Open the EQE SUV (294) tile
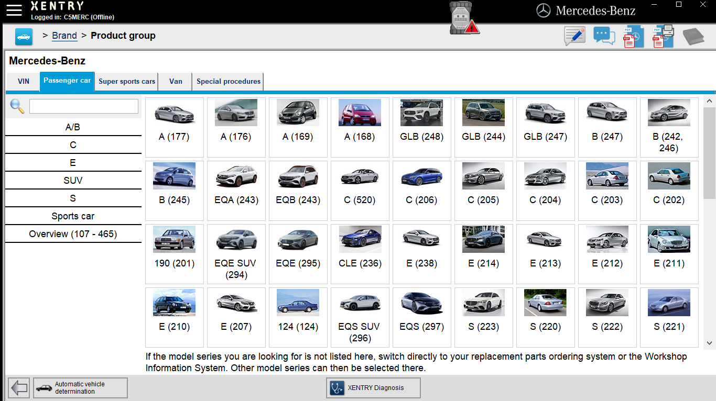This screenshot has height=401, width=716. [236, 254]
